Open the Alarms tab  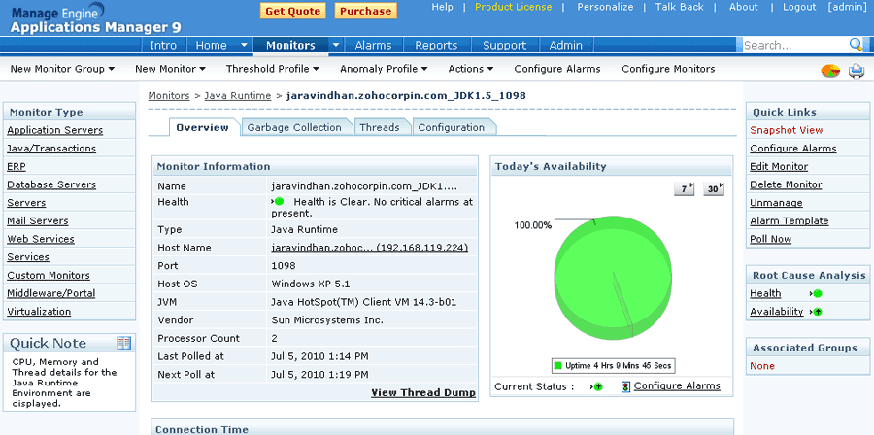(374, 45)
